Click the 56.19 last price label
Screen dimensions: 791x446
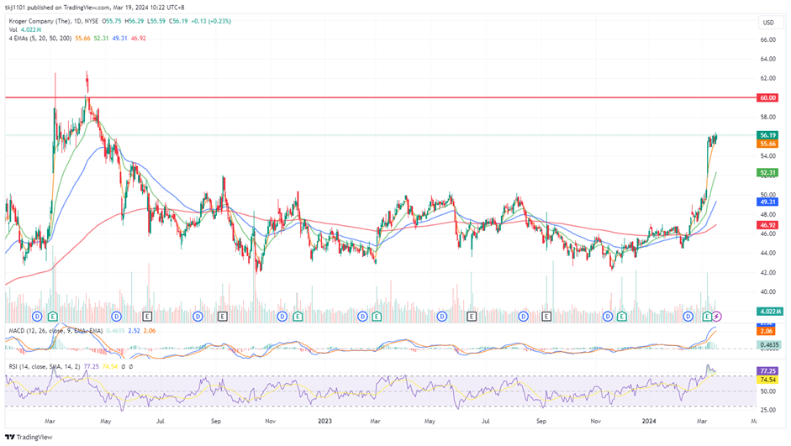click(x=767, y=135)
